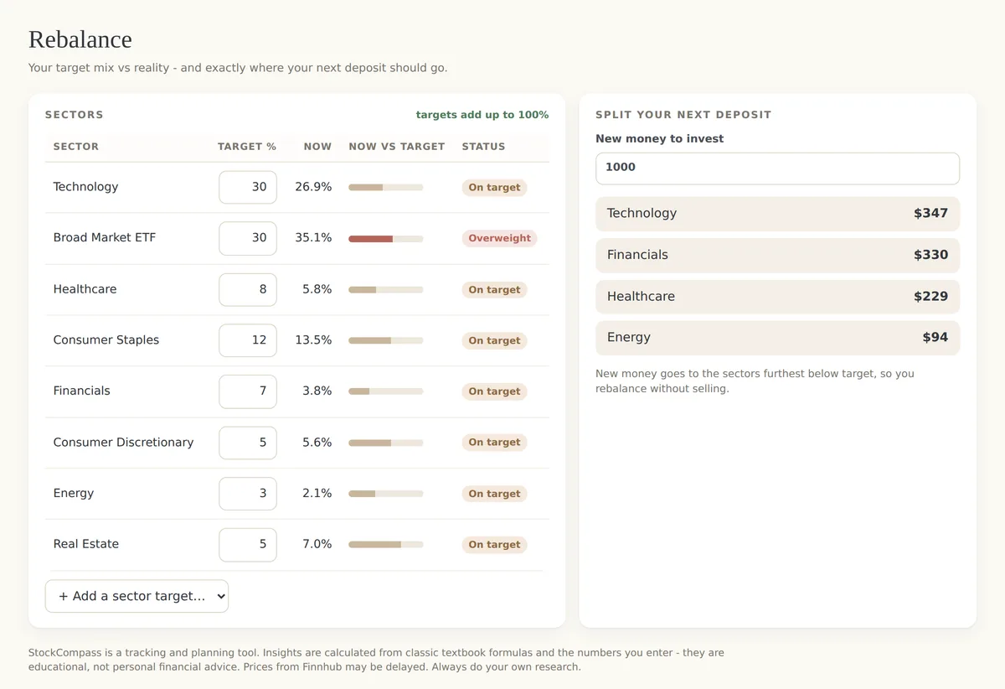Click the Financials sector name in table
This screenshot has height=689, width=1005.
81,391
